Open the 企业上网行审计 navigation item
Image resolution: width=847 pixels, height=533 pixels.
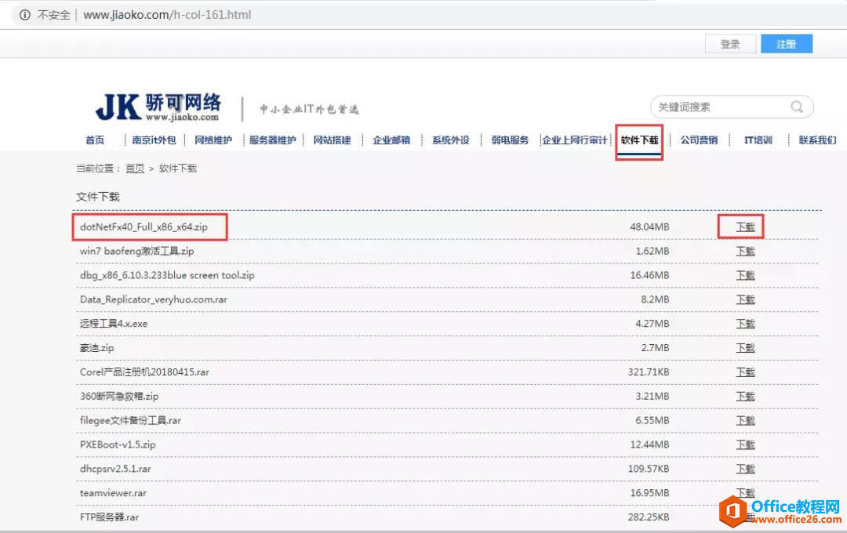(575, 140)
